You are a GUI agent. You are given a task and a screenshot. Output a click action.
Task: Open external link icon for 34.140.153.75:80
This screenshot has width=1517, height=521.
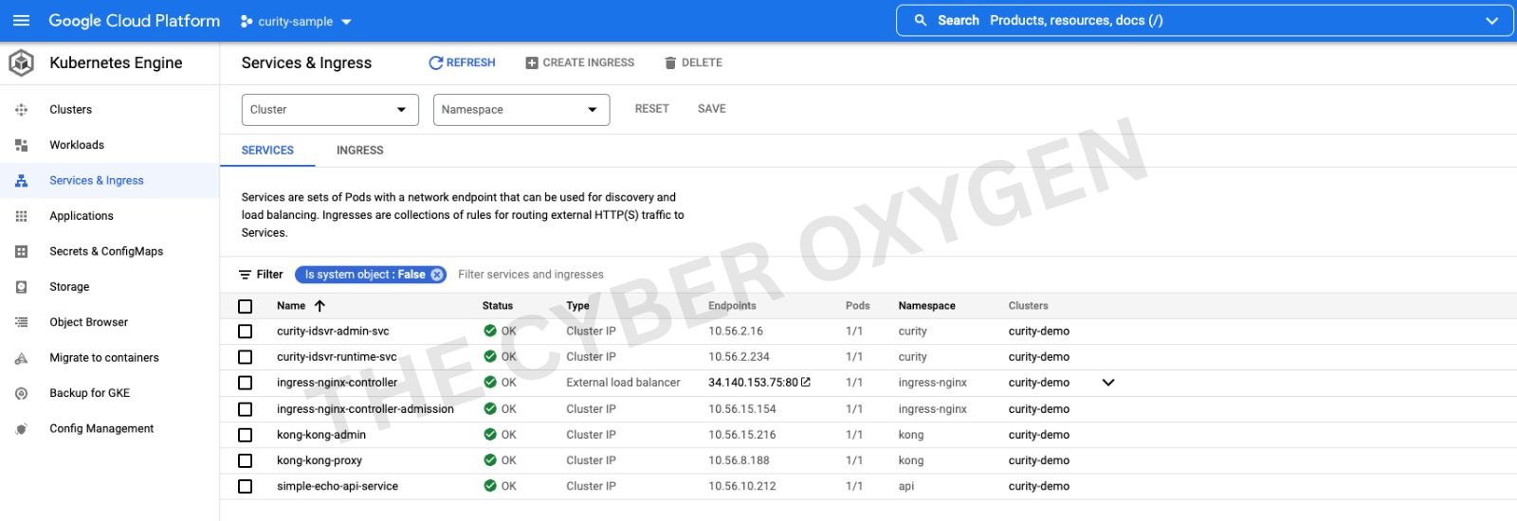(x=806, y=383)
